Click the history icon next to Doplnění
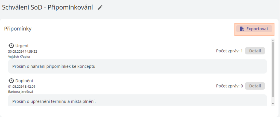Viewport: 280px width, 117px height. [11, 81]
